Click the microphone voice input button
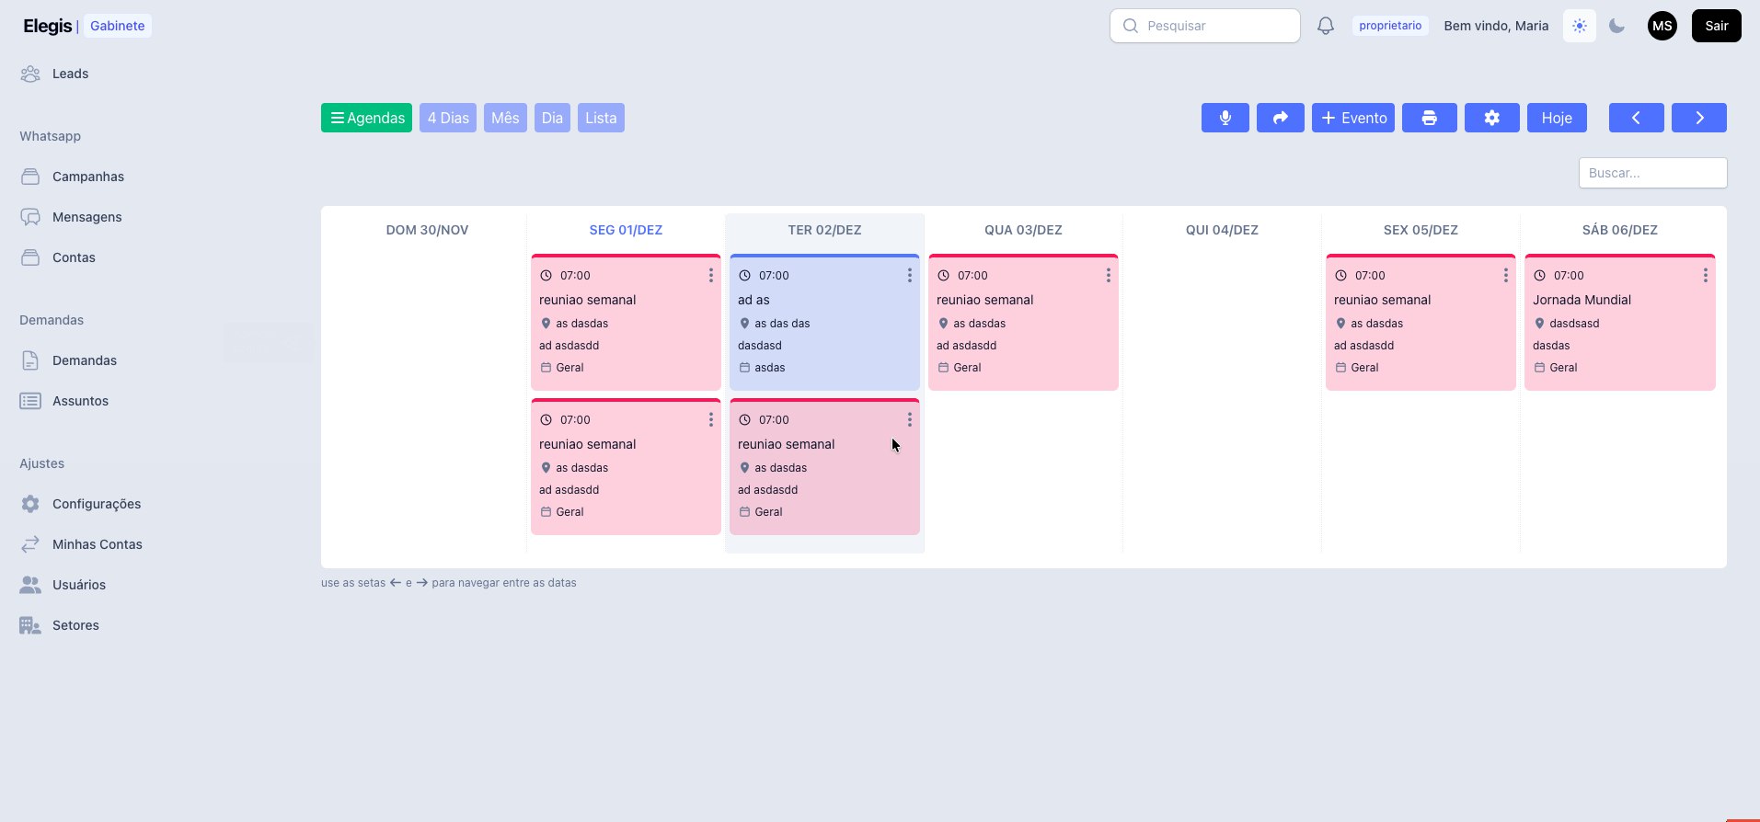Viewport: 1760px width, 822px height. (1225, 118)
